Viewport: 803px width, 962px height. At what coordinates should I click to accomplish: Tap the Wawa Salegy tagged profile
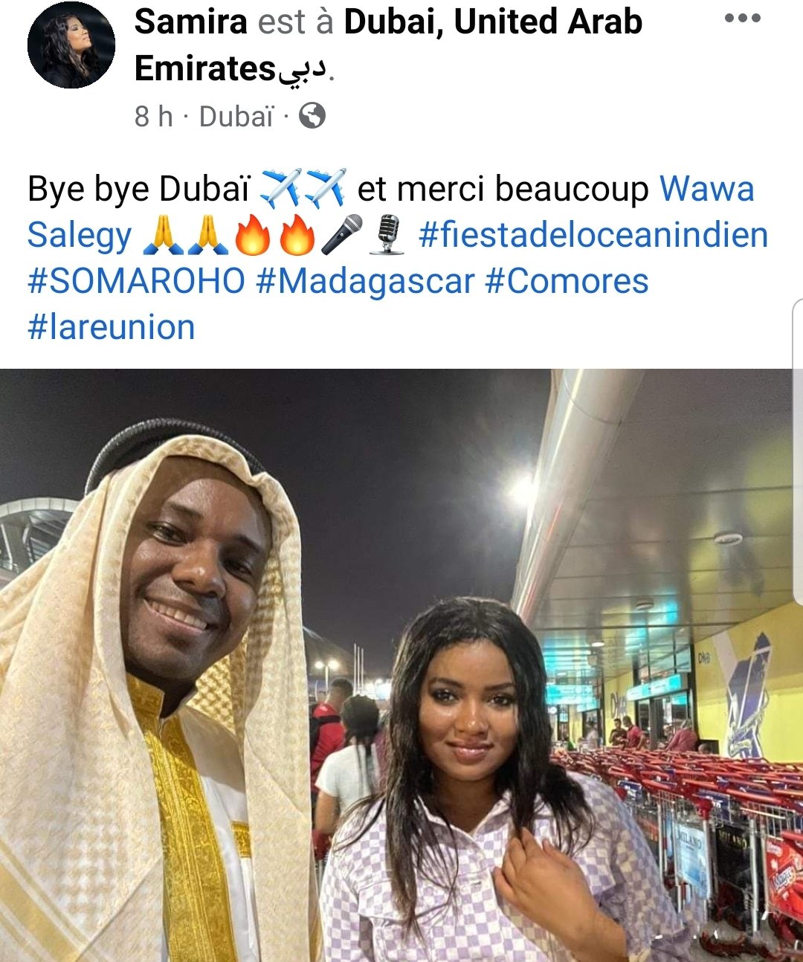pyautogui.click(x=391, y=212)
